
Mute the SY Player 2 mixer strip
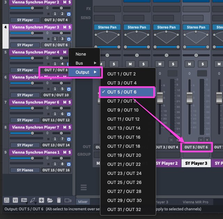click(160, 64)
